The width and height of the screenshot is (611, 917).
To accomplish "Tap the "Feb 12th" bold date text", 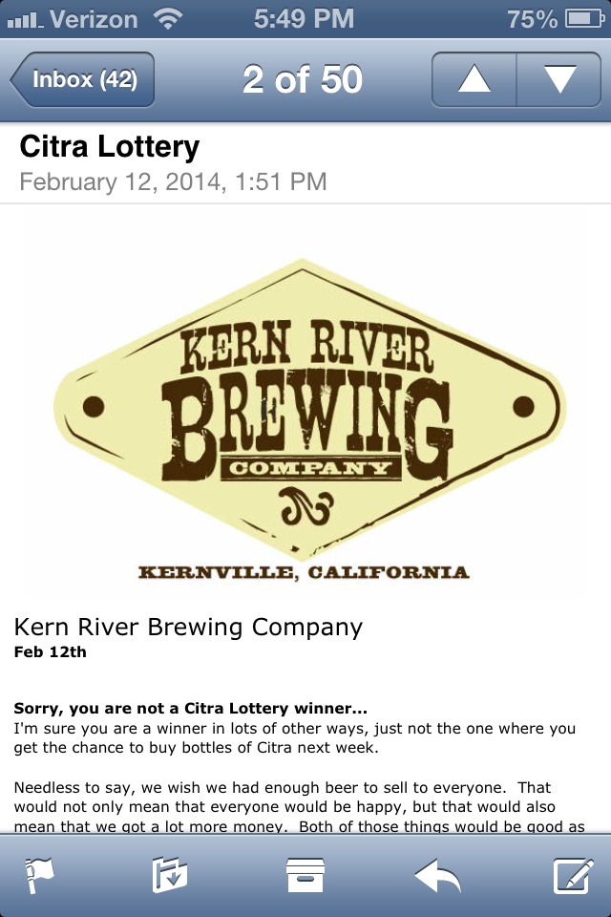I will [50, 652].
